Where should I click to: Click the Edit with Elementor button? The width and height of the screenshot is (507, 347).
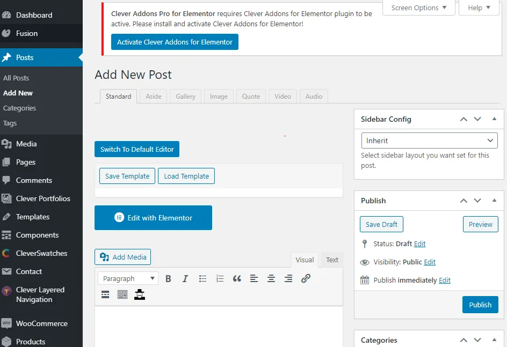153,218
